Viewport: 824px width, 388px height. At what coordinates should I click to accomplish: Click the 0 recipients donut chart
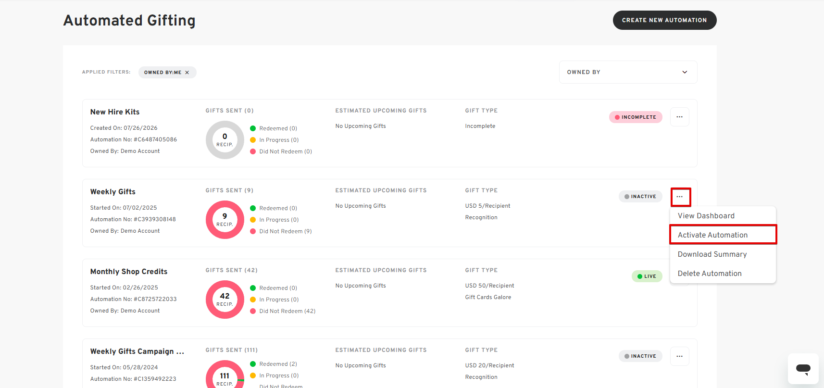click(225, 140)
